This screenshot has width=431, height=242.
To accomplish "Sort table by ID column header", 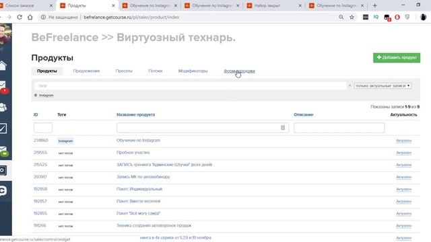I will point(36,115).
